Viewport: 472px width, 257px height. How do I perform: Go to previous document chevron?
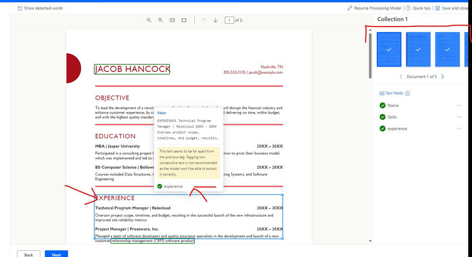(401, 76)
